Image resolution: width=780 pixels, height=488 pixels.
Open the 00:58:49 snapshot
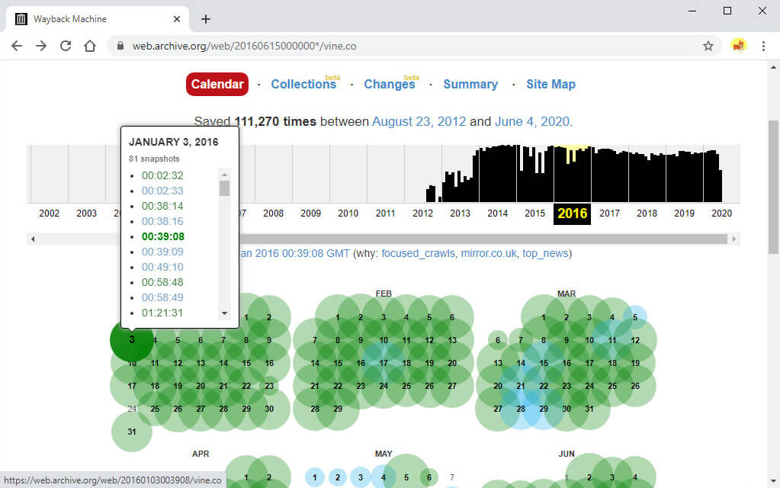coord(162,297)
